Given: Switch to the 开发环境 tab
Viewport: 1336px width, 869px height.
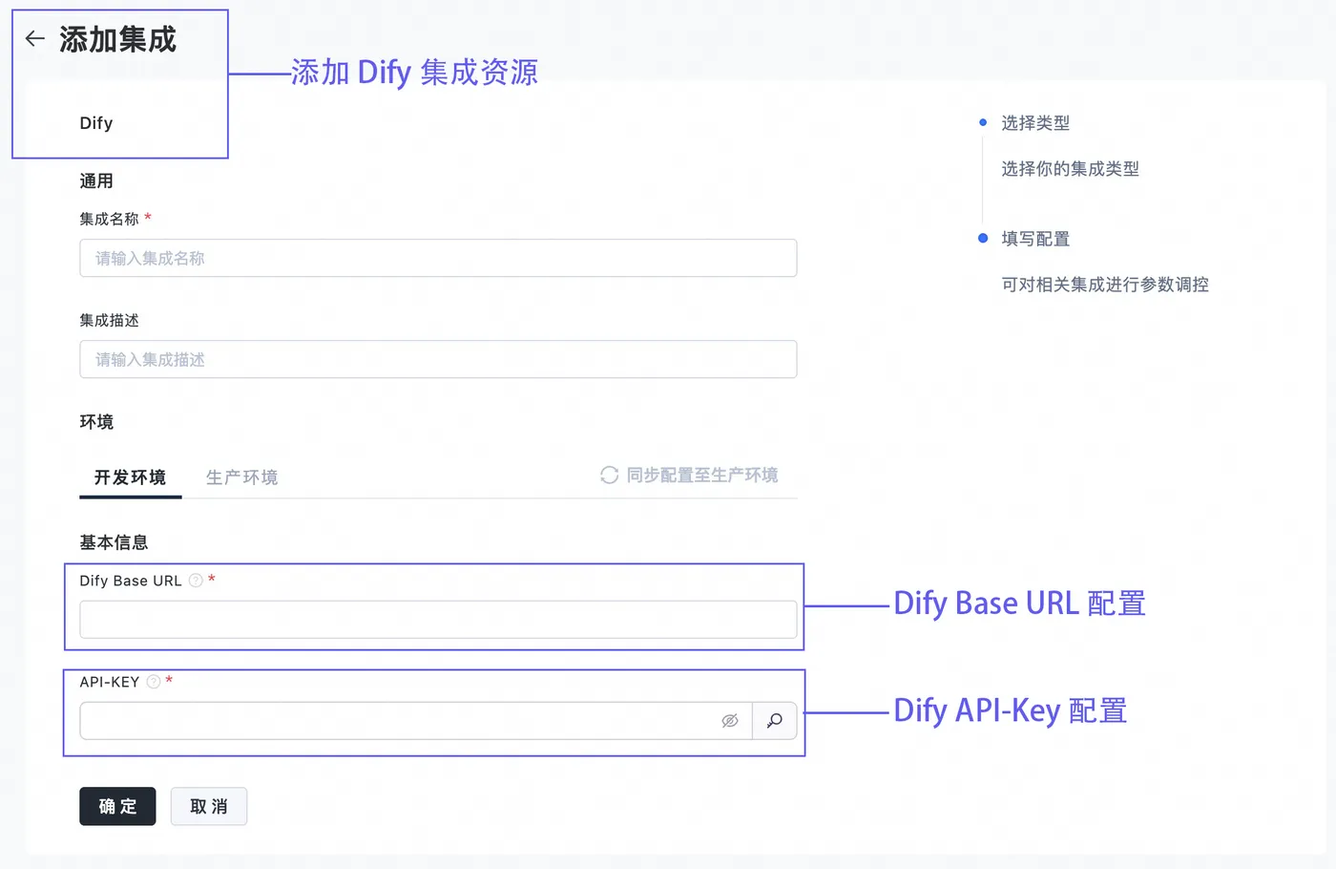Looking at the screenshot, I should click(x=130, y=477).
